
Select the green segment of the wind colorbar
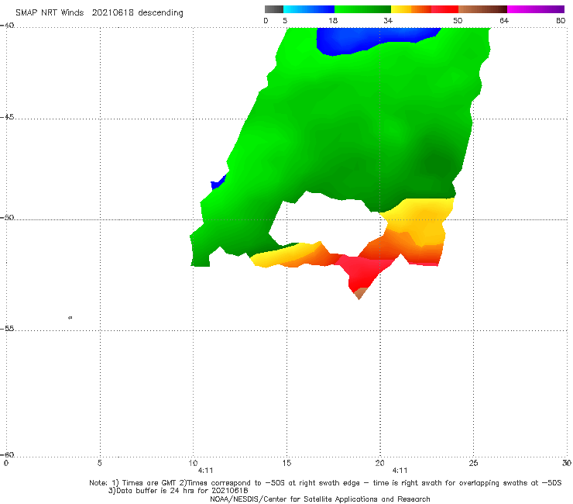pyautogui.click(x=362, y=9)
